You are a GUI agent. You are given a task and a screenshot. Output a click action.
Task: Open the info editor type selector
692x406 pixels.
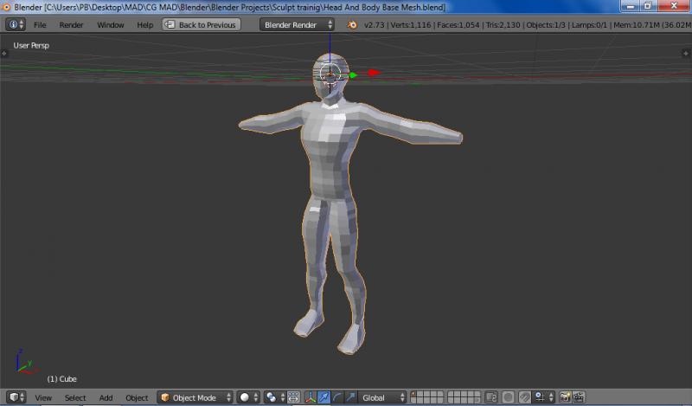click(16, 25)
